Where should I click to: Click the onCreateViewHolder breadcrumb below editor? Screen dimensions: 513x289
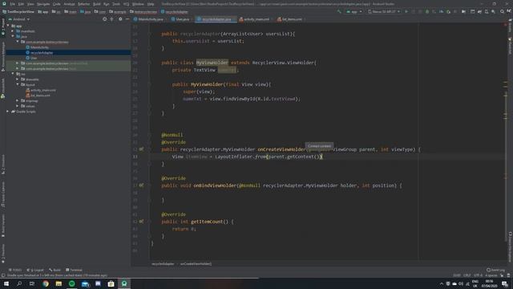(x=196, y=264)
